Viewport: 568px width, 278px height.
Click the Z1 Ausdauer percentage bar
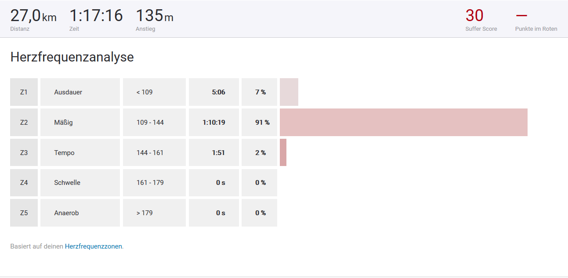pyautogui.click(x=289, y=92)
